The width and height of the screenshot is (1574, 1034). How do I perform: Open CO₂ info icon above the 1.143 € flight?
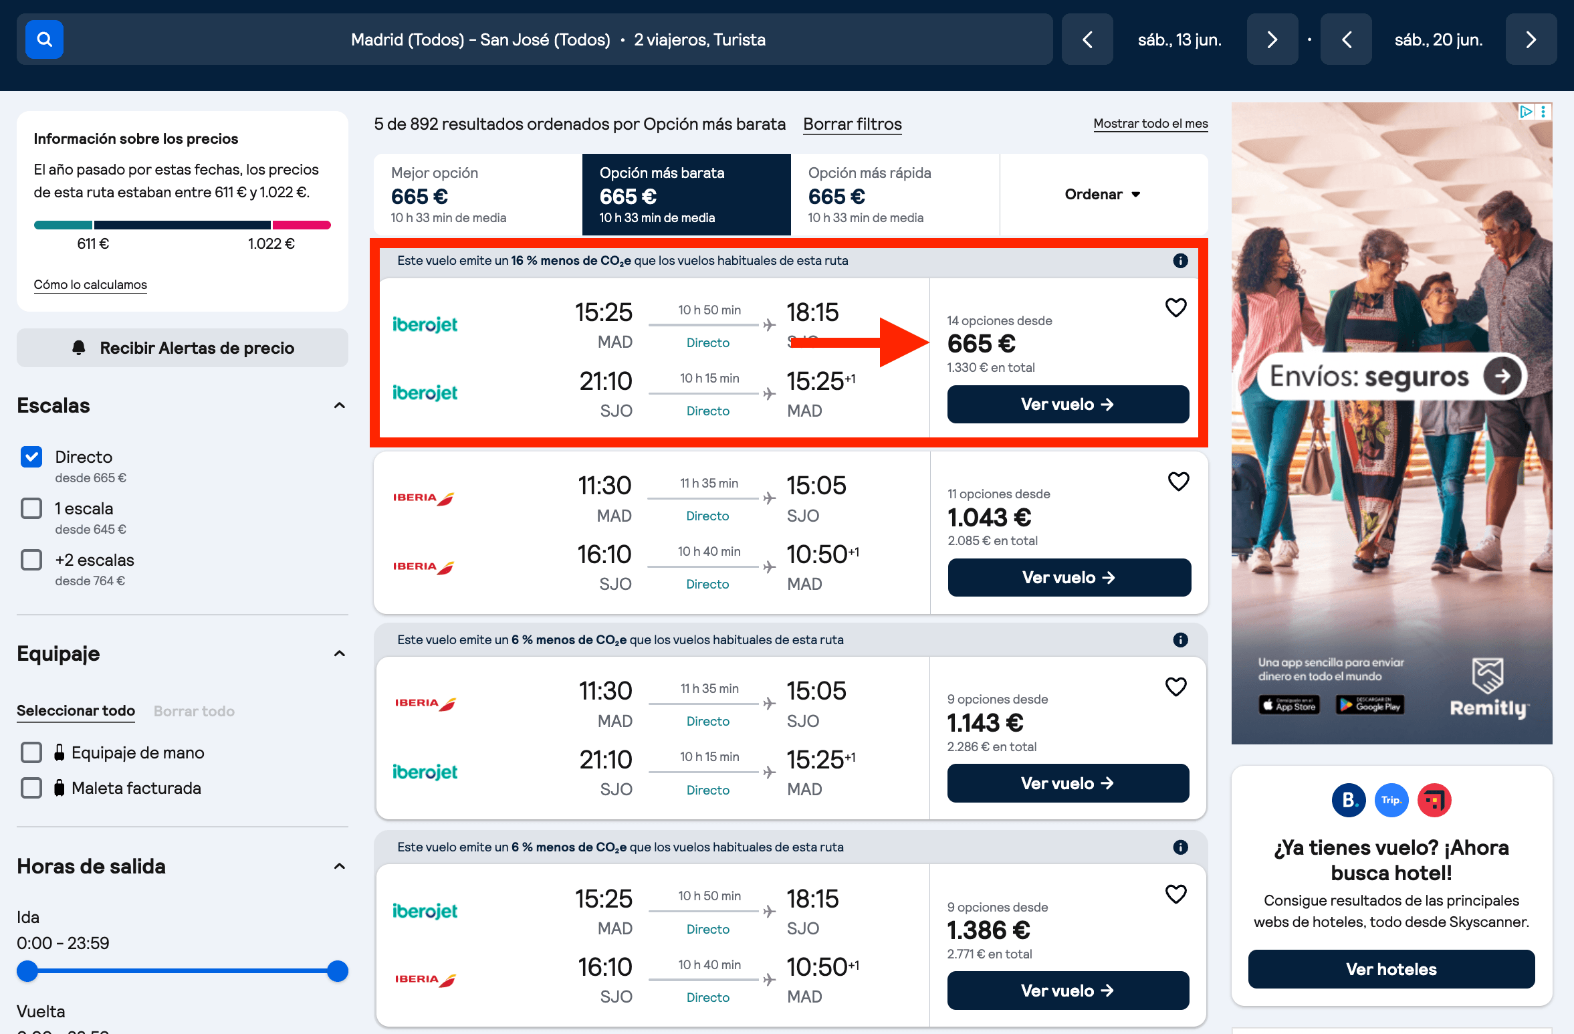tap(1180, 640)
